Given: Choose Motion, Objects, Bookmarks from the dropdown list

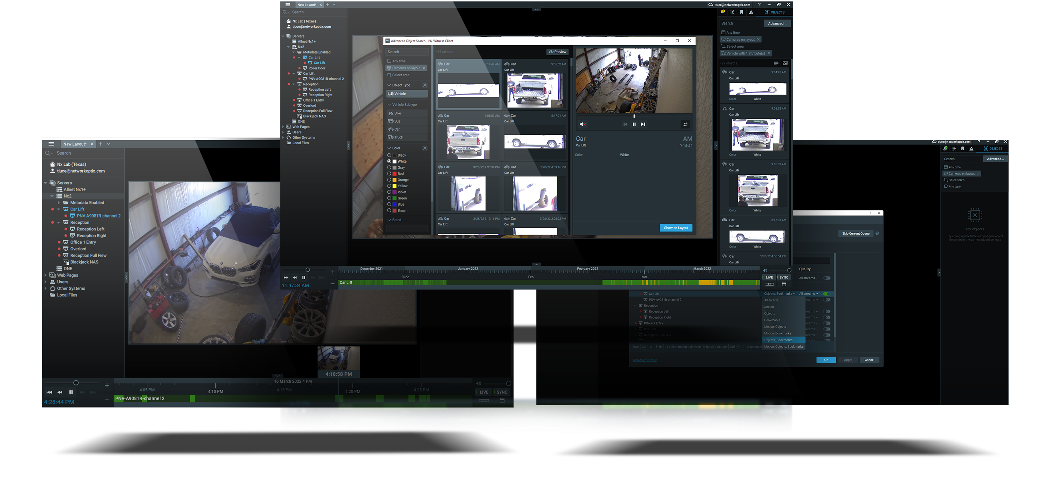Looking at the screenshot, I should coord(783,347).
